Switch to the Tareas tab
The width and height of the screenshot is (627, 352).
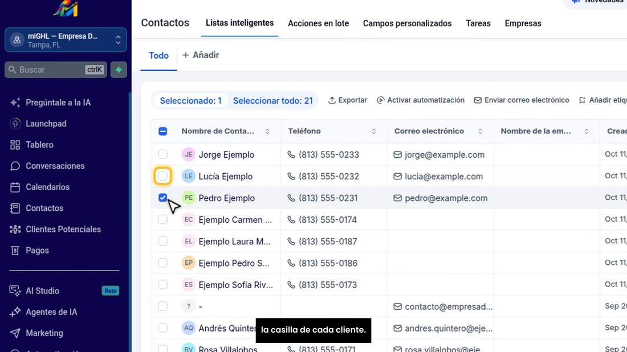coord(478,23)
